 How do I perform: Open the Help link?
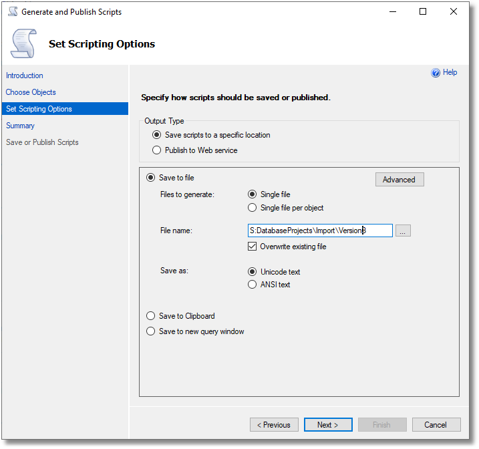pos(450,72)
